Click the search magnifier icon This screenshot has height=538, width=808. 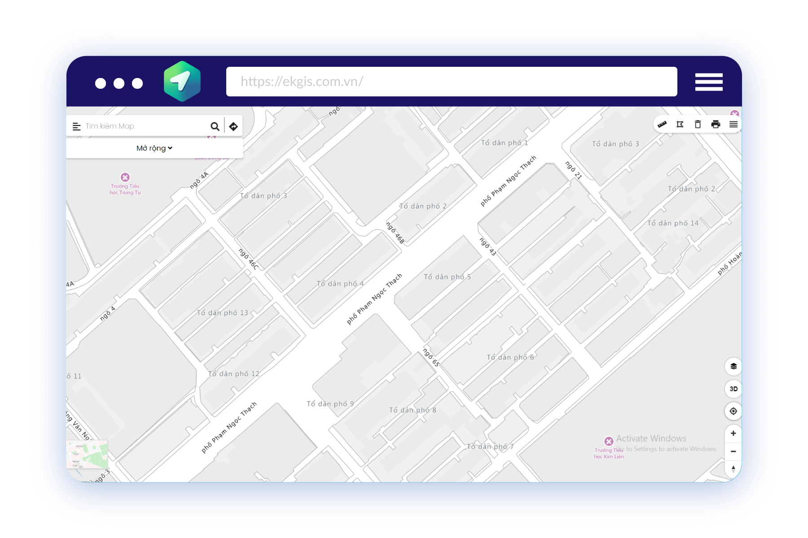coord(215,126)
